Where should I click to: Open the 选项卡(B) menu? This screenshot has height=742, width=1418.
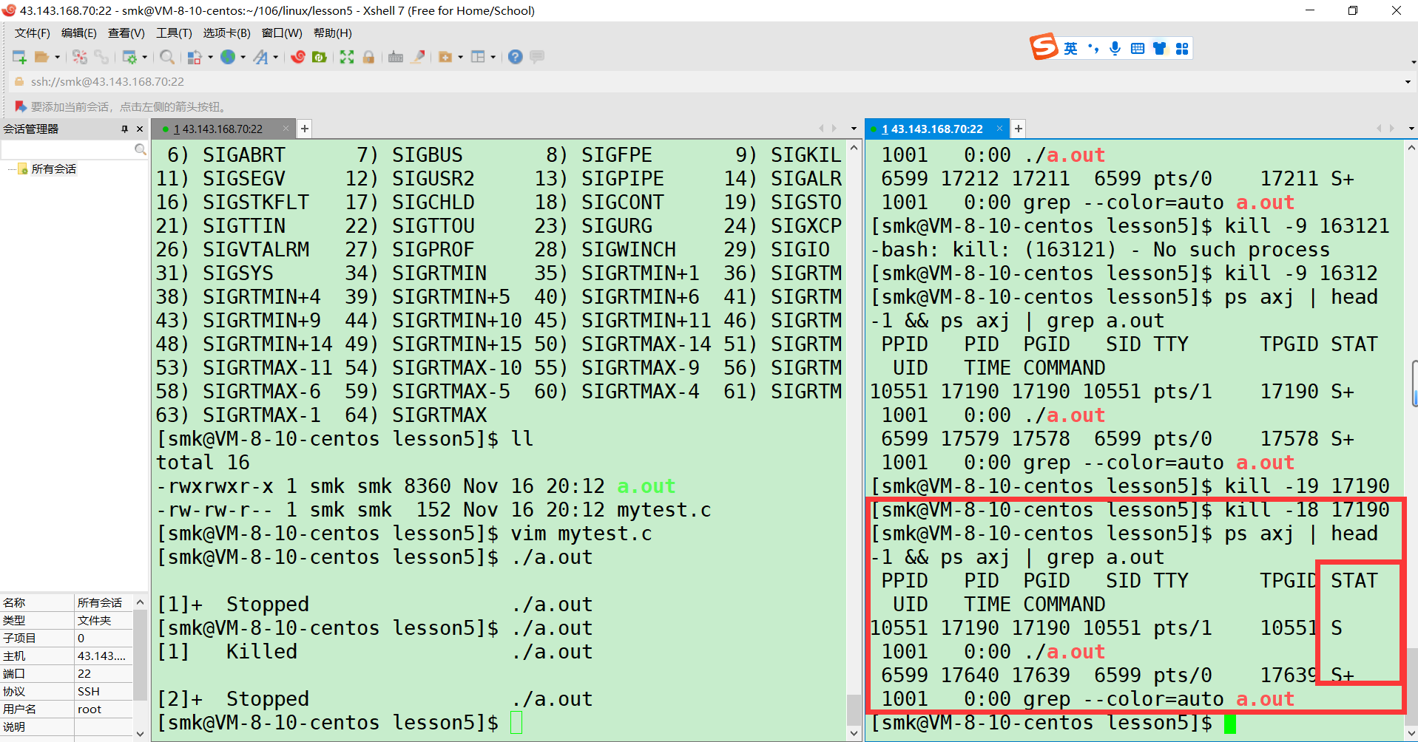pyautogui.click(x=227, y=33)
